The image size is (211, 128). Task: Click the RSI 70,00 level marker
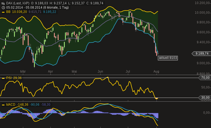point(205,78)
